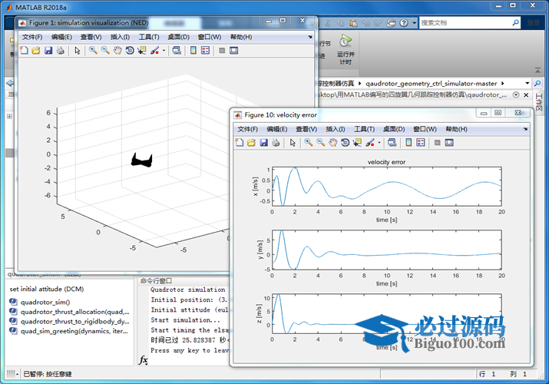Click the 运行并计时 Run and Time button
This screenshot has width=549, height=384.
(346, 49)
